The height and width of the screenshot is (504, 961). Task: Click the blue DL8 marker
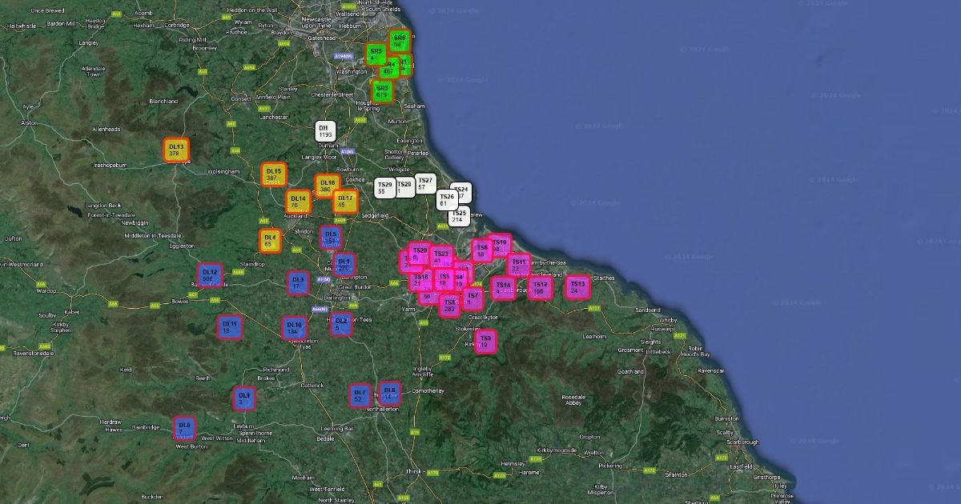184,427
